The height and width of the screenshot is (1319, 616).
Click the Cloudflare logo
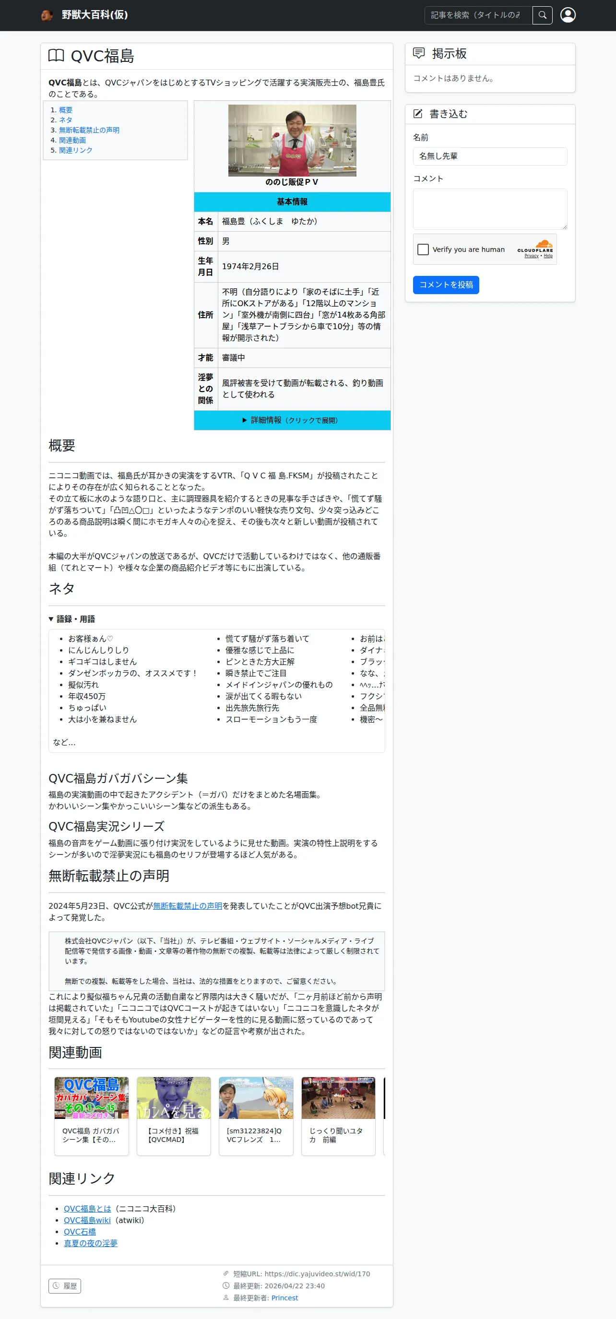pyautogui.click(x=535, y=246)
